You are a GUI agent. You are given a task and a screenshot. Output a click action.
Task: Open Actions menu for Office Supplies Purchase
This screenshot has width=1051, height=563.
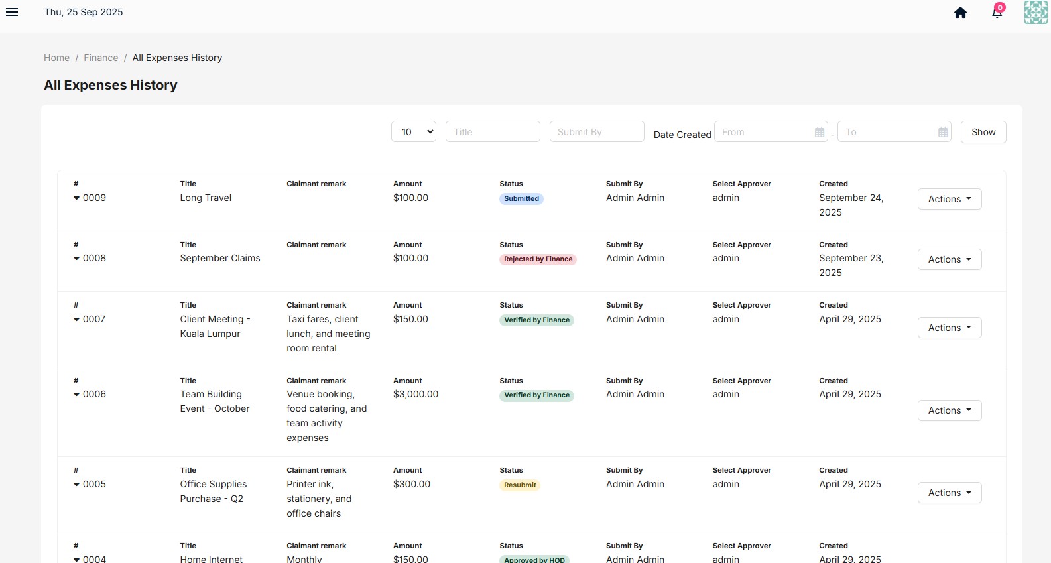(x=950, y=493)
